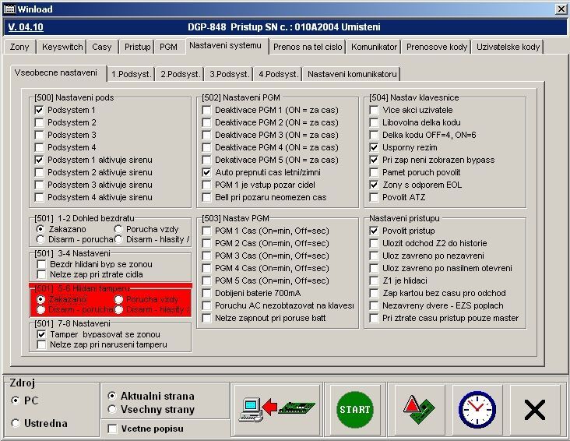Open the 1.Podsyst. sub-tab

(130, 74)
